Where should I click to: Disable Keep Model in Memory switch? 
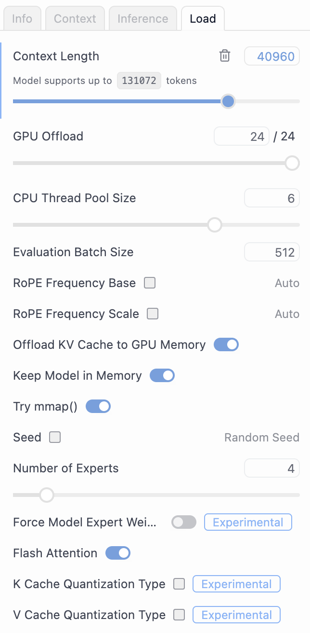tap(162, 376)
